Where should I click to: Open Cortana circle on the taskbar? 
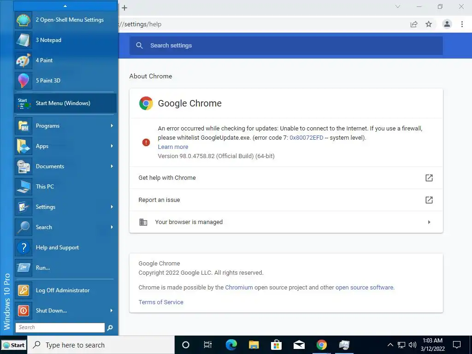coord(186,345)
